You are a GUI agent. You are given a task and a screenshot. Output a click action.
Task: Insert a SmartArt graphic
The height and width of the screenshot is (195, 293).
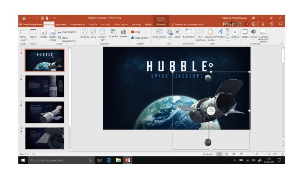tap(113, 33)
